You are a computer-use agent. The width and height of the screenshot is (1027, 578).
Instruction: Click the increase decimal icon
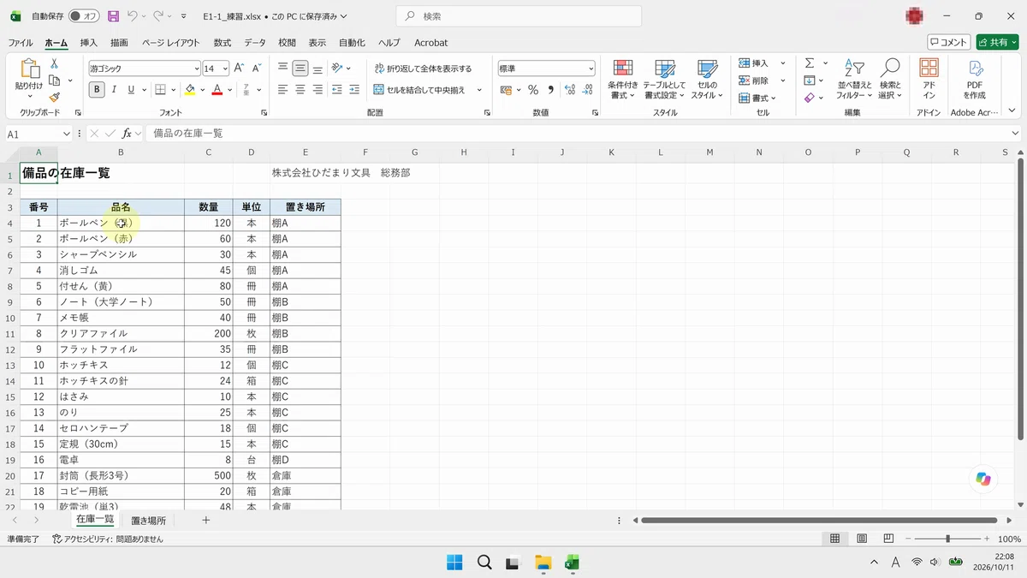pyautogui.click(x=569, y=89)
